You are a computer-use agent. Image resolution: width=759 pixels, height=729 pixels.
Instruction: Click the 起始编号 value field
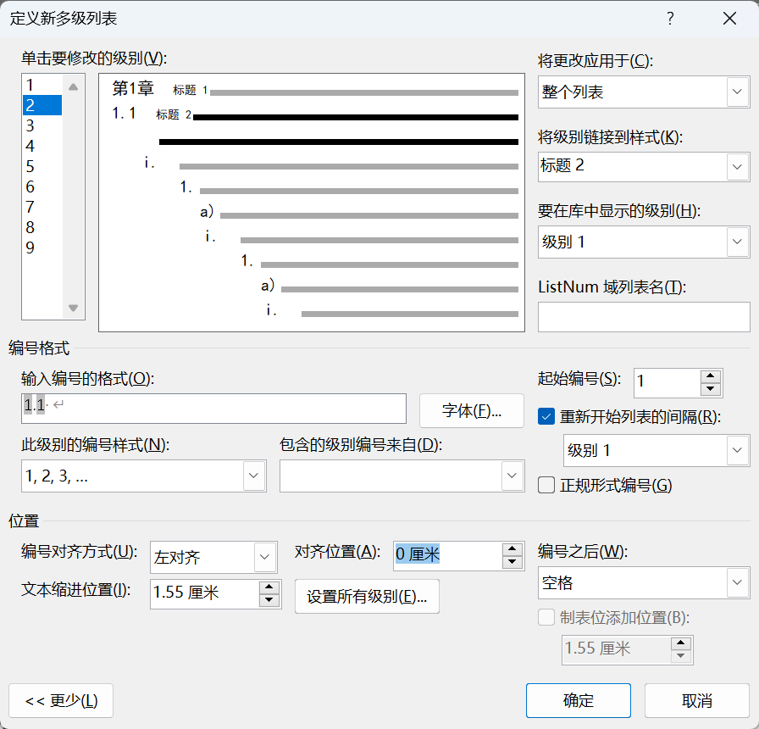(667, 382)
